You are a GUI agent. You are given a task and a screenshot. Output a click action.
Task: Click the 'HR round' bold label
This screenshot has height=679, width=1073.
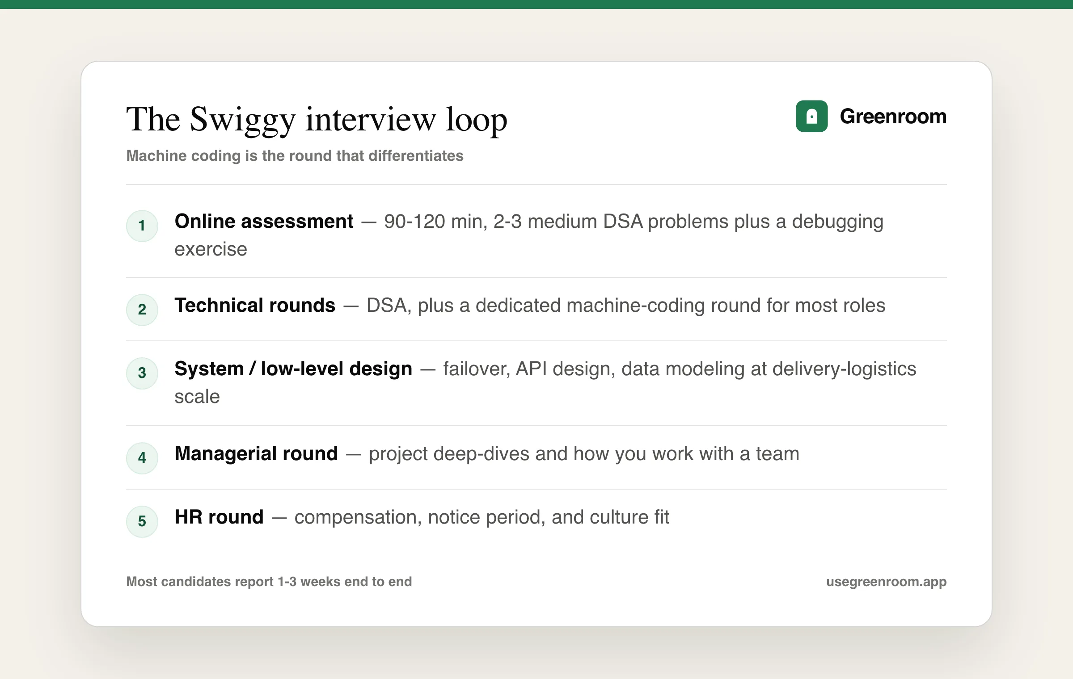click(219, 517)
